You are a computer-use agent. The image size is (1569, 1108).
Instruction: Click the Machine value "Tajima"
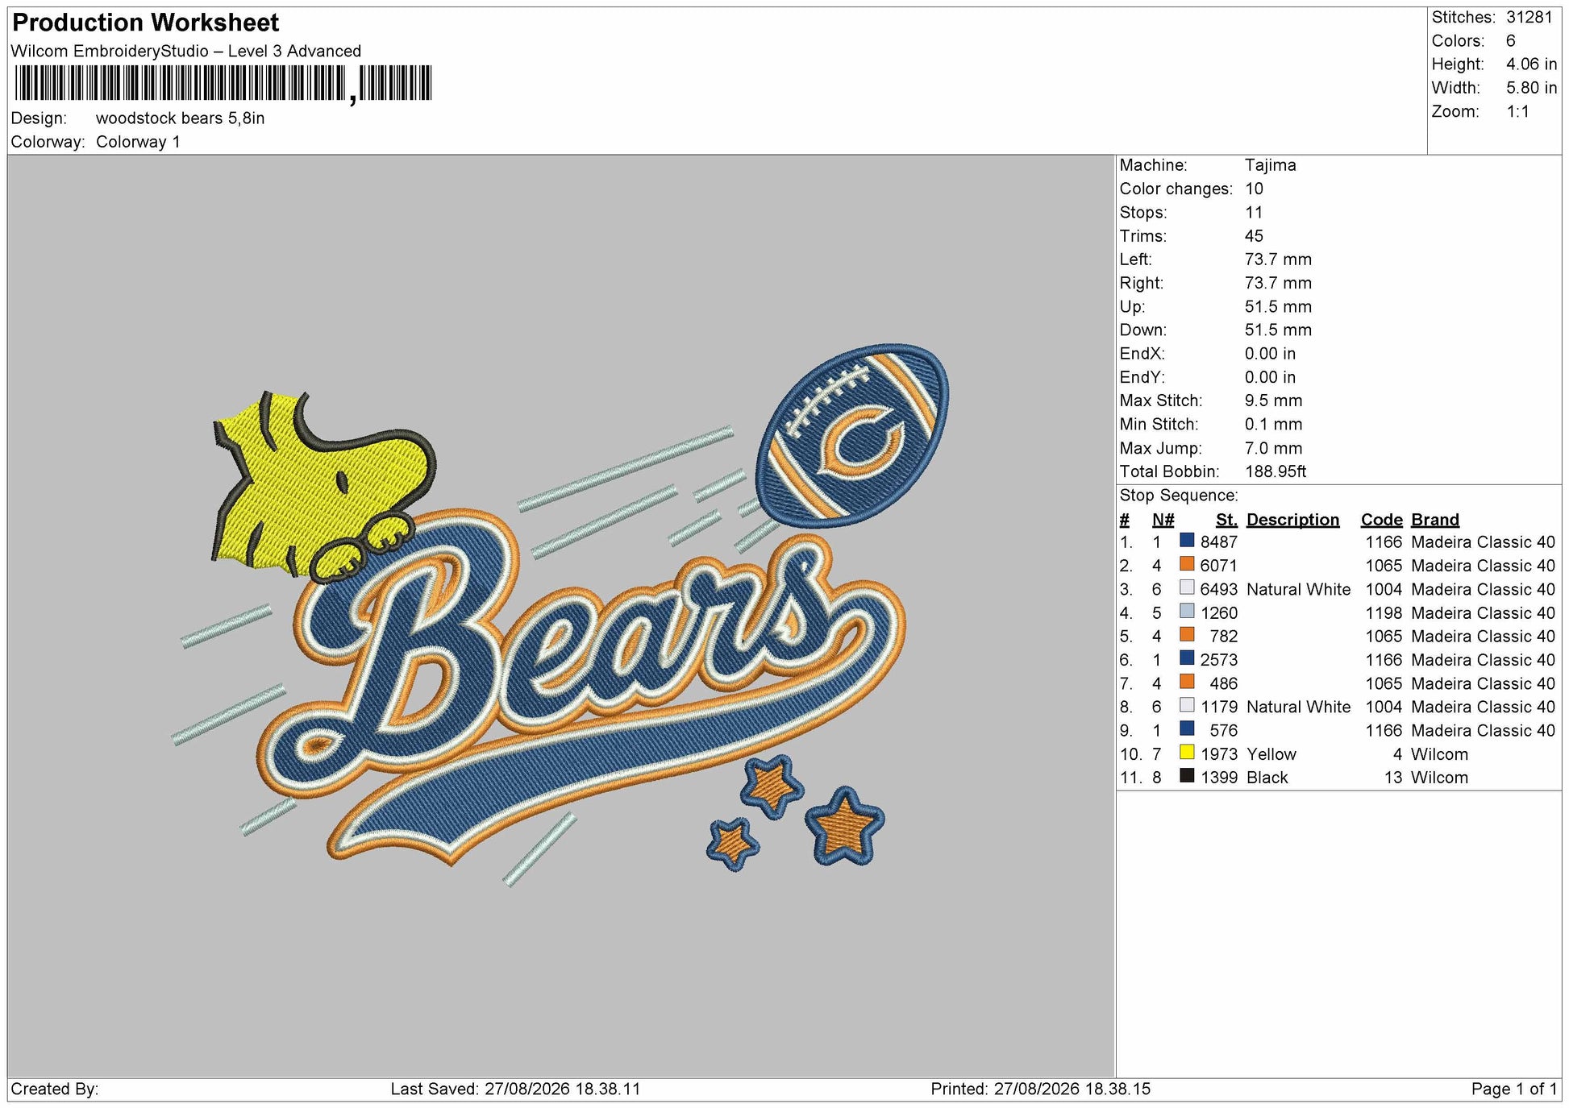pos(1271,165)
